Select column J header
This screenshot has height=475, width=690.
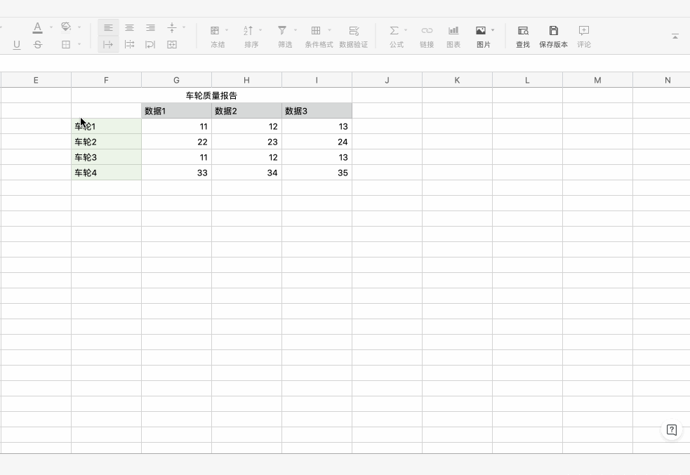click(387, 80)
